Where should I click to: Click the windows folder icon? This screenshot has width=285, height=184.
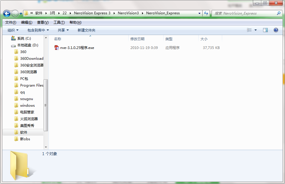[x=16, y=105]
